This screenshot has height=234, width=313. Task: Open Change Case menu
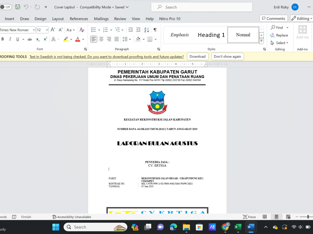pyautogui.click(x=70, y=30)
